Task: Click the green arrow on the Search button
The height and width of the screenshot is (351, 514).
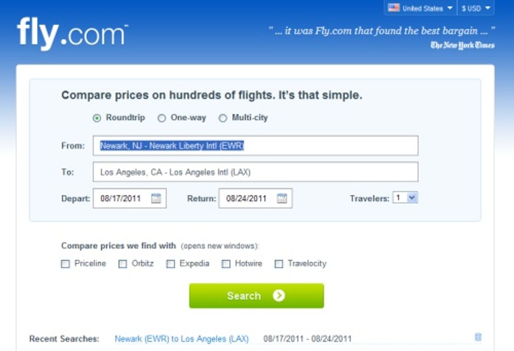Action: [279, 295]
